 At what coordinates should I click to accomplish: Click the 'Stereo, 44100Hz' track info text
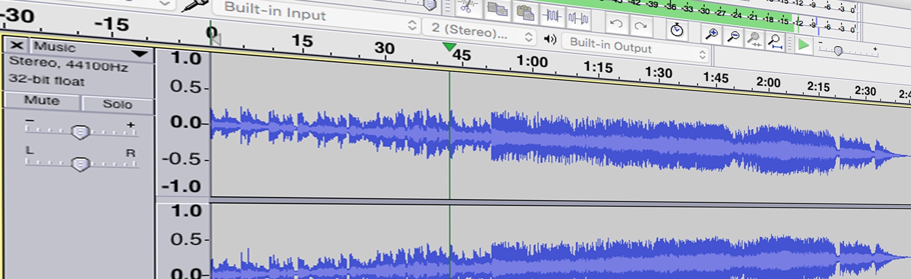click(x=69, y=64)
